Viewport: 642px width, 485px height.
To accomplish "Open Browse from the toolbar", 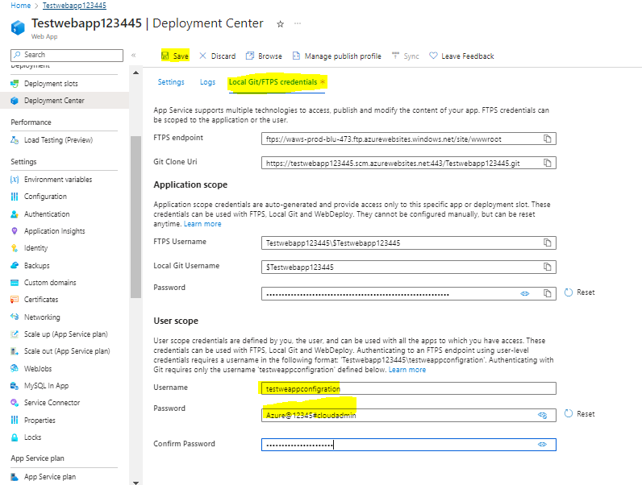I will pyautogui.click(x=264, y=56).
